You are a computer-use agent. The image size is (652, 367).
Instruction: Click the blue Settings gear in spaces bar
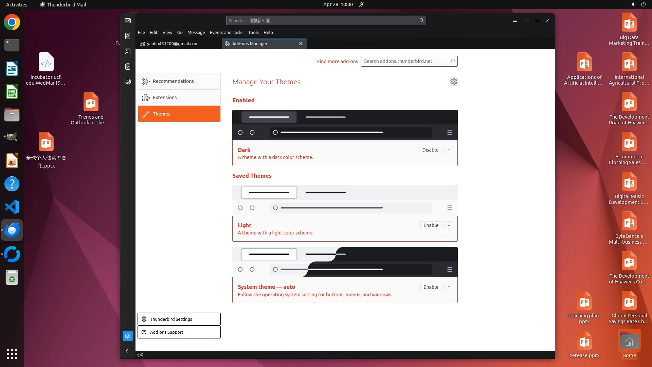128,336
